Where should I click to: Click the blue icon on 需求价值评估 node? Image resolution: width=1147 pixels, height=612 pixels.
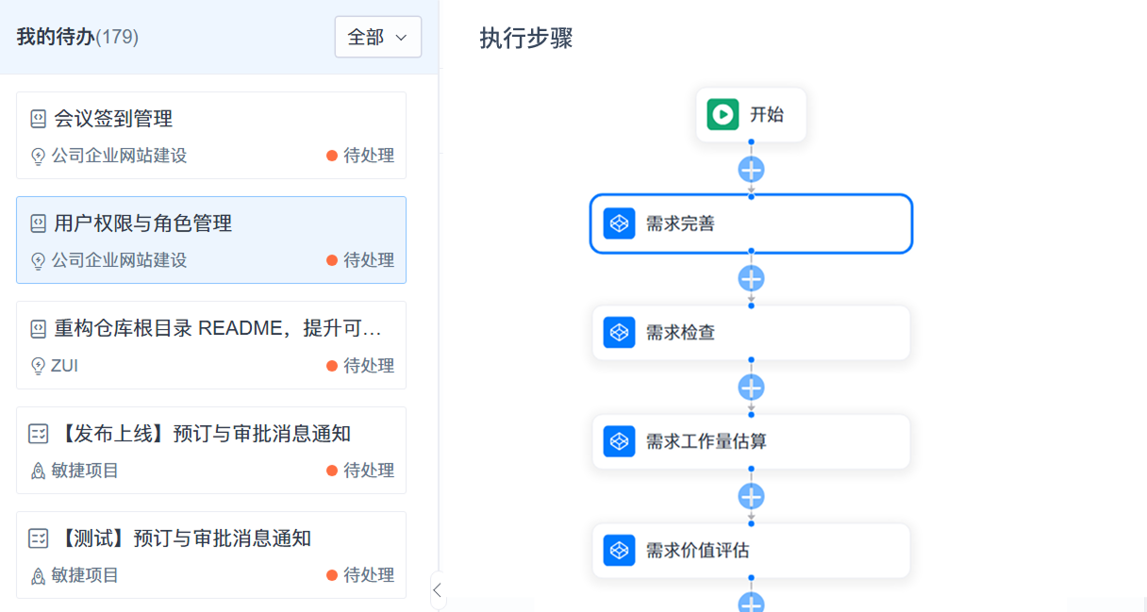tap(619, 550)
